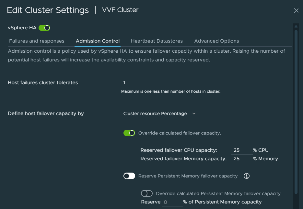Click the Host failures cluster tolerates field
The image size is (303, 209).
click(132, 83)
